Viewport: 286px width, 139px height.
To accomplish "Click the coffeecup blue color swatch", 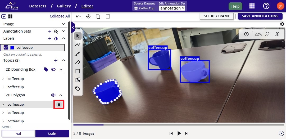I will point(12,48).
